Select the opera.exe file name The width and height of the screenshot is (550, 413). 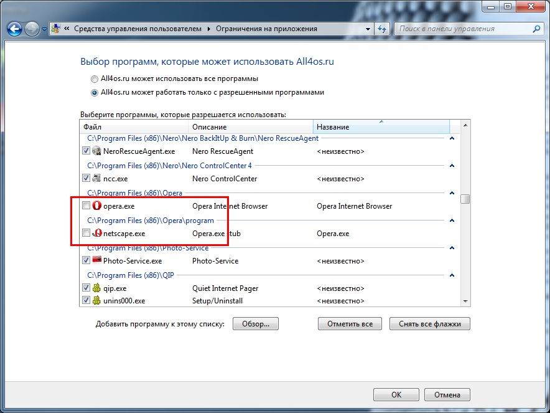[x=119, y=206]
